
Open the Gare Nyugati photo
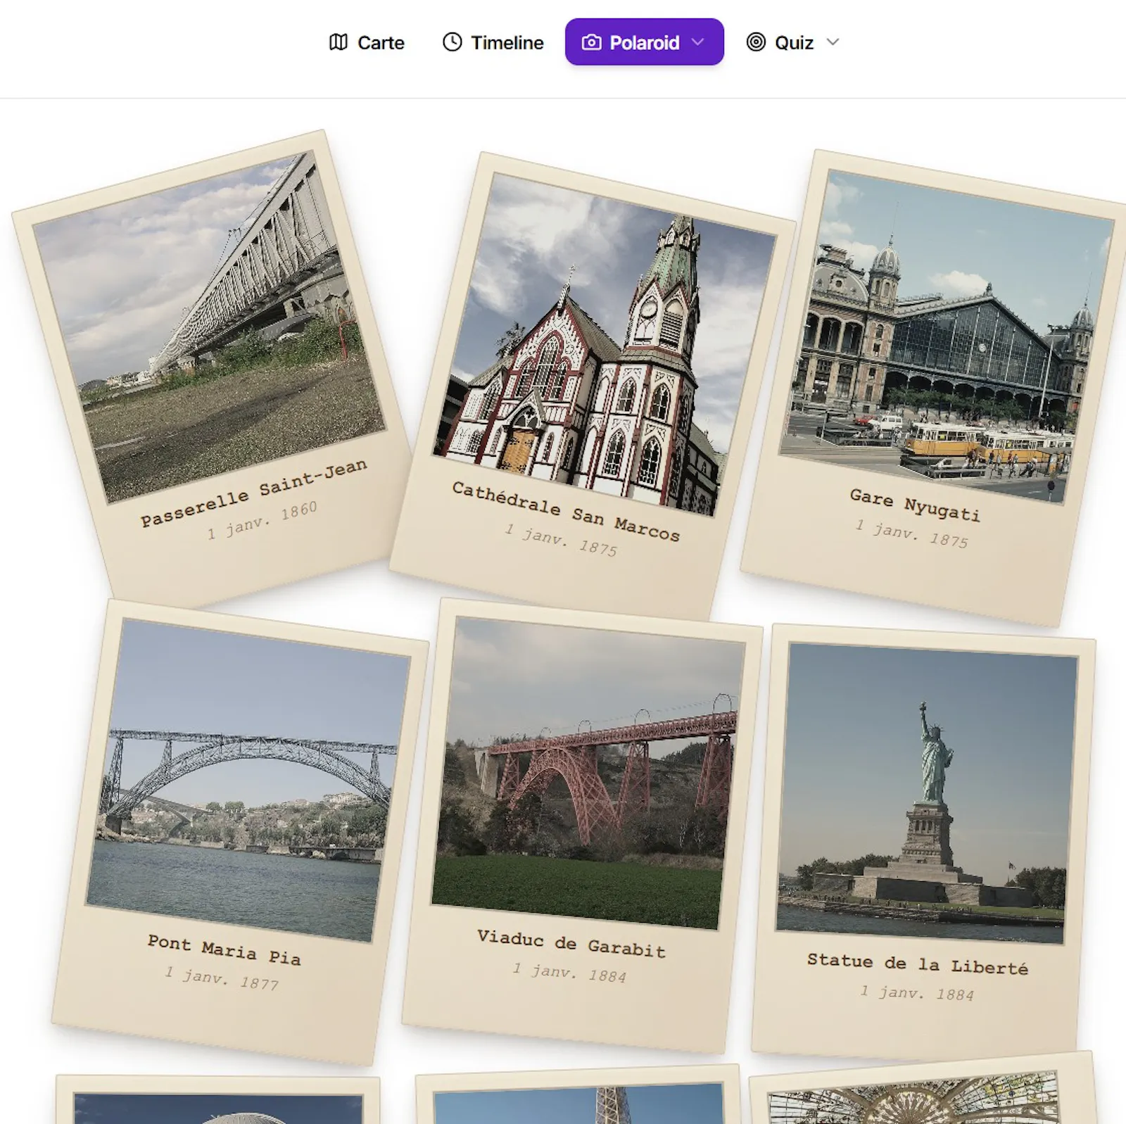coord(947,336)
